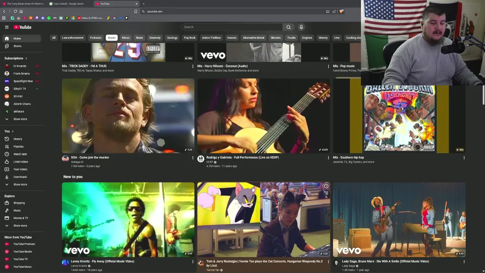485x273 pixels.
Task: Select the All filter chip
Action: [x=54, y=38]
